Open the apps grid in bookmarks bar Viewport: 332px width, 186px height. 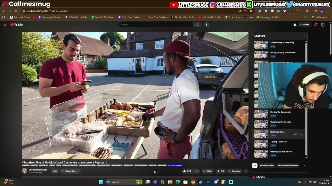pos(3,17)
